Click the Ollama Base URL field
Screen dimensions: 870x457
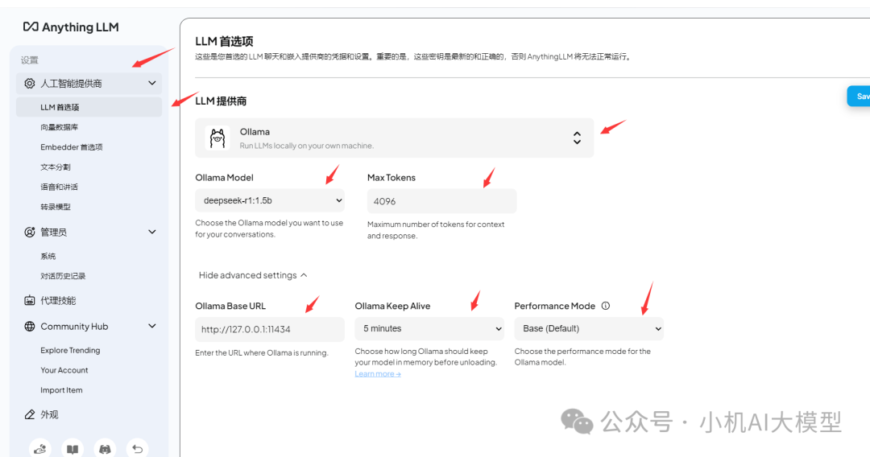tap(270, 329)
